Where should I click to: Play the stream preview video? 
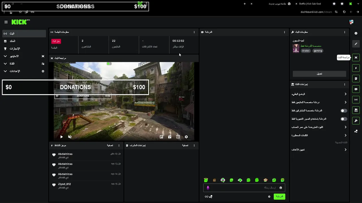[61, 137]
